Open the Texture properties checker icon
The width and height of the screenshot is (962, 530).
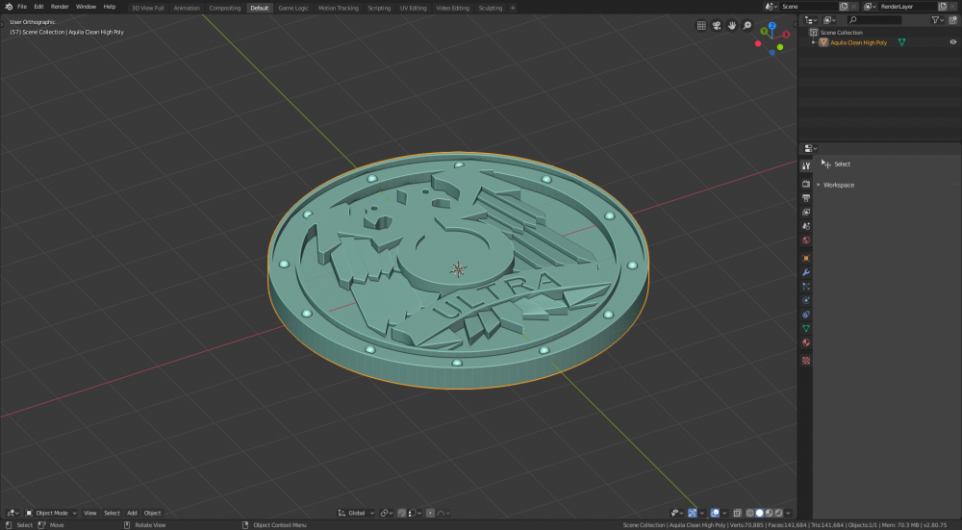806,361
